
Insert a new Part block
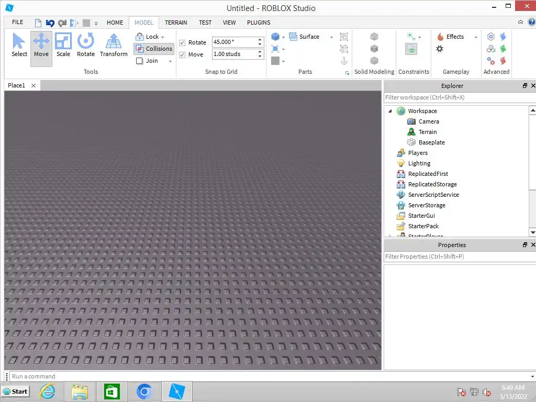point(275,37)
